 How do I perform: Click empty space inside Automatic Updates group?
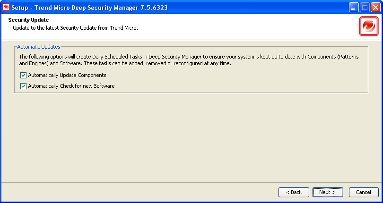click(x=236, y=81)
